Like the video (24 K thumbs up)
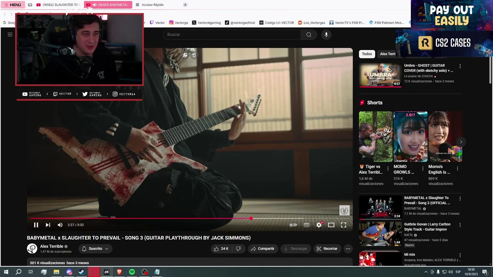 221,249
